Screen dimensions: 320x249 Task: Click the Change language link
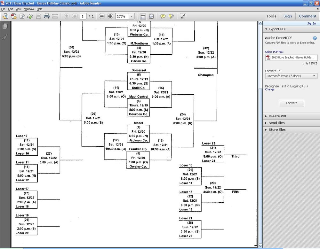(x=269, y=89)
